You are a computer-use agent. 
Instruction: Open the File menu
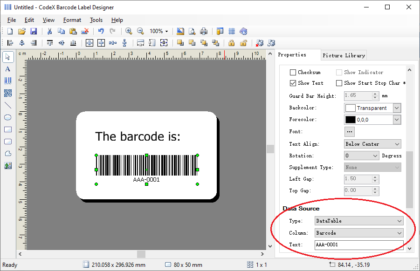coord(12,20)
